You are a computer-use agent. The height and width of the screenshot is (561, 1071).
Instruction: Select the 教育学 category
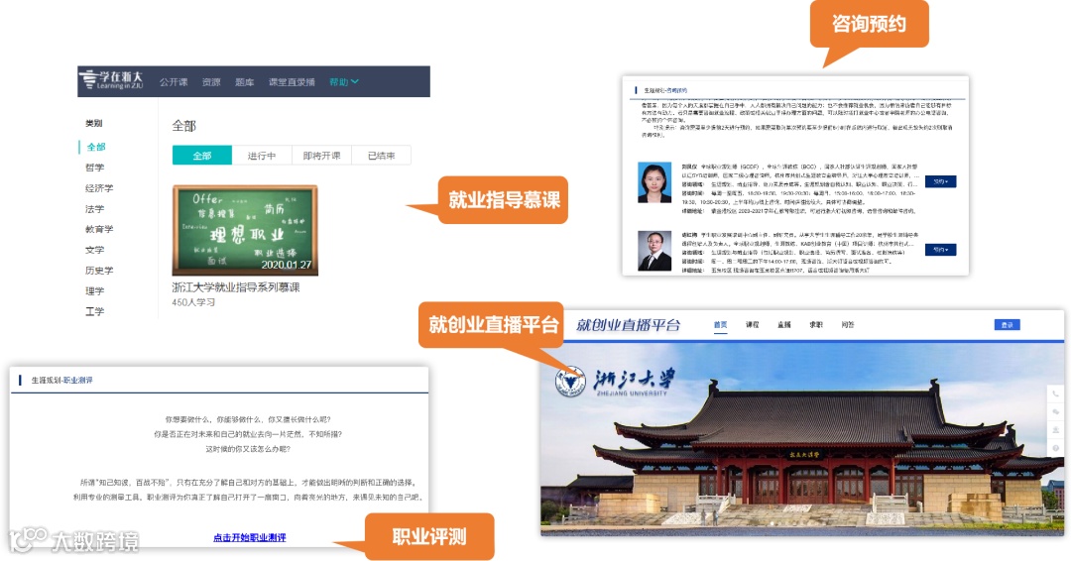point(100,229)
